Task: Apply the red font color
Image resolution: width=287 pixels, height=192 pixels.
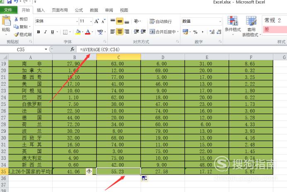Action: point(88,32)
